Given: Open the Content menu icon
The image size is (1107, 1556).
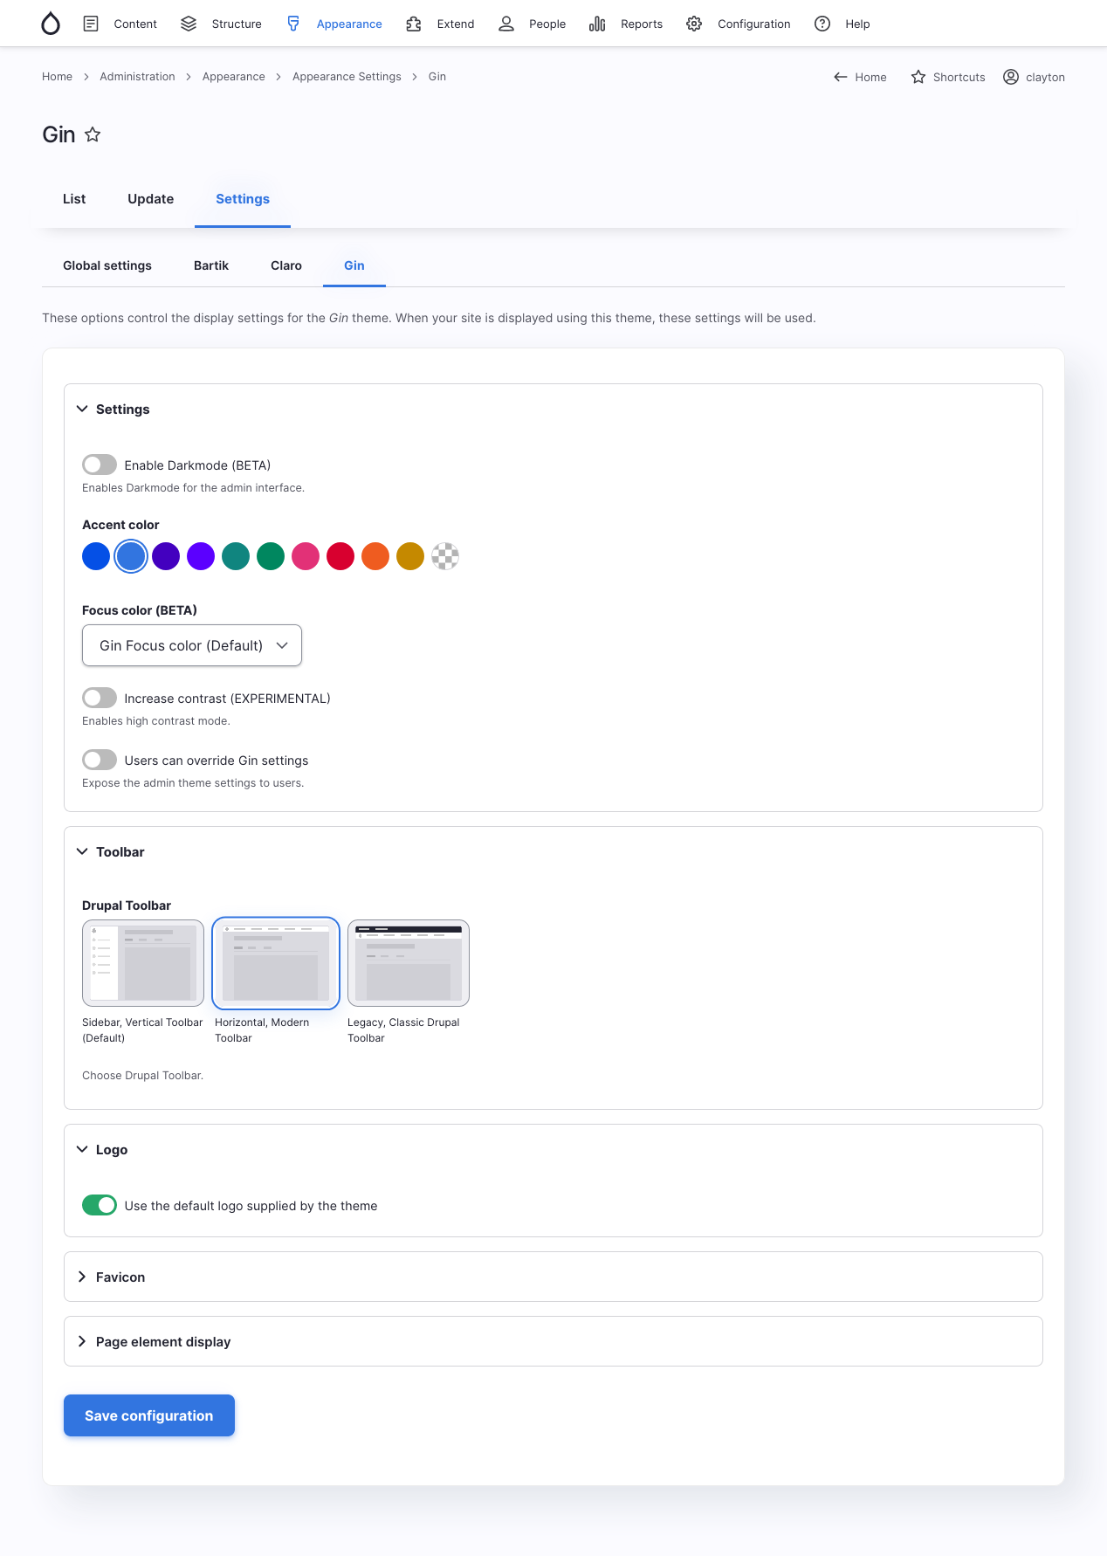Looking at the screenshot, I should click(91, 24).
